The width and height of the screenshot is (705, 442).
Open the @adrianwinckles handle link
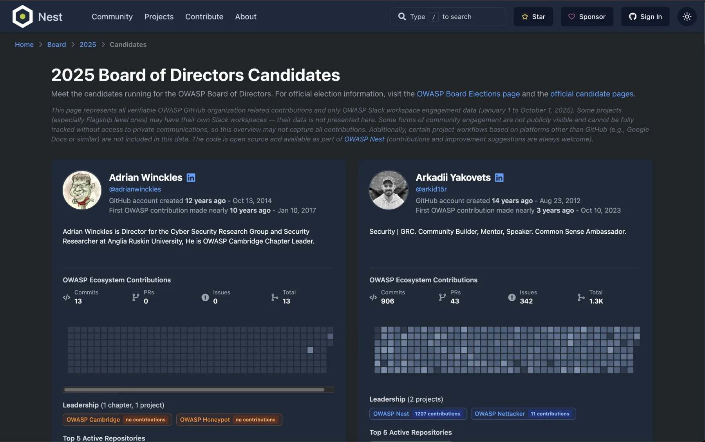tap(135, 189)
